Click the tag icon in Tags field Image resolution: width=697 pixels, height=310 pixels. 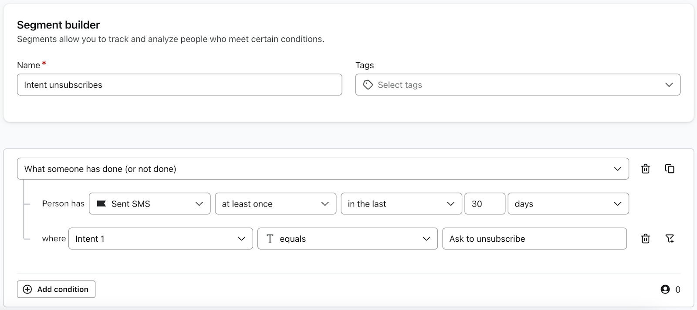tap(368, 85)
